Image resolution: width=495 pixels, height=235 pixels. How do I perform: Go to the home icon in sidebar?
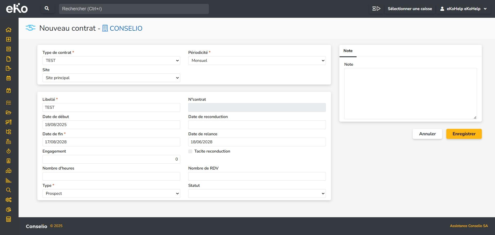[9, 30]
